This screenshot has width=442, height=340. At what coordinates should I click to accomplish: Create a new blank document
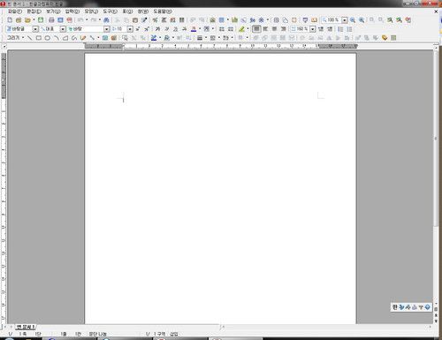coord(10,20)
